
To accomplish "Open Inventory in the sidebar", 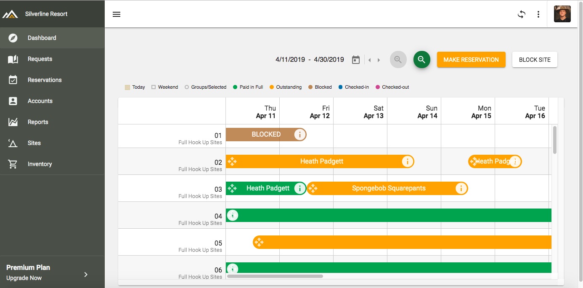I will click(40, 164).
